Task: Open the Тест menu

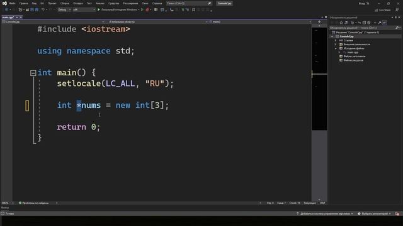Action: pos(89,3)
